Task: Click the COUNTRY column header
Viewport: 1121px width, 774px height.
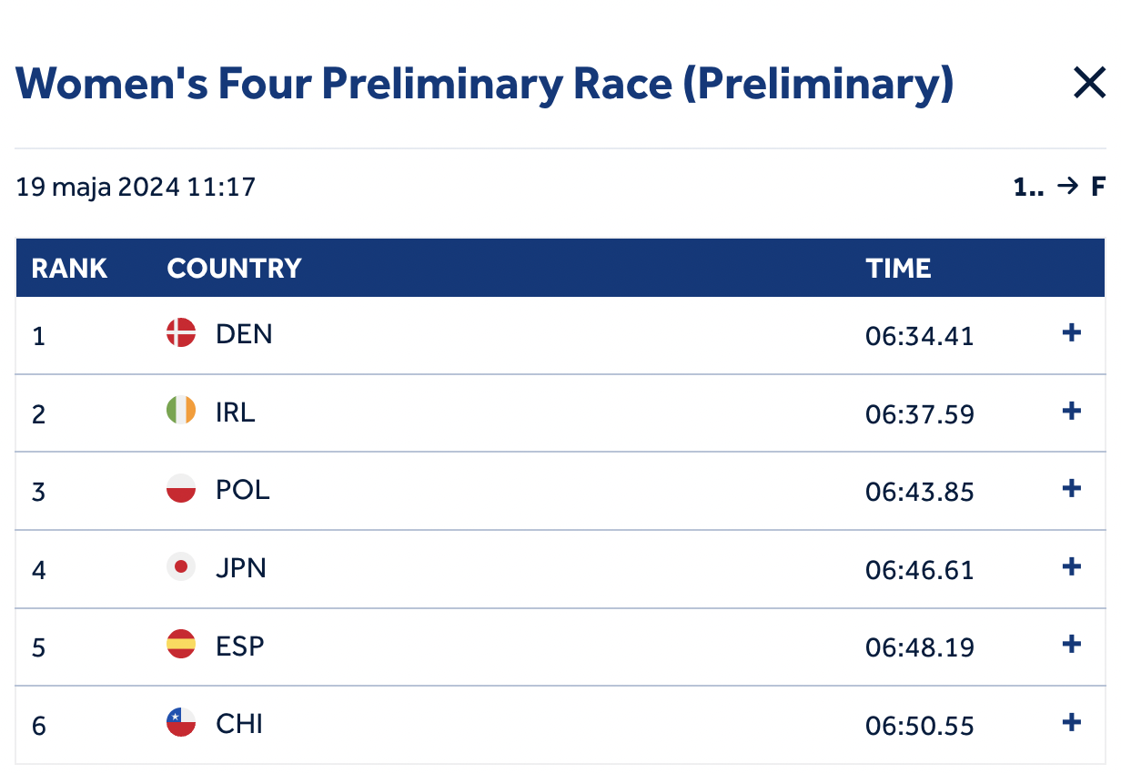Action: pos(234,269)
